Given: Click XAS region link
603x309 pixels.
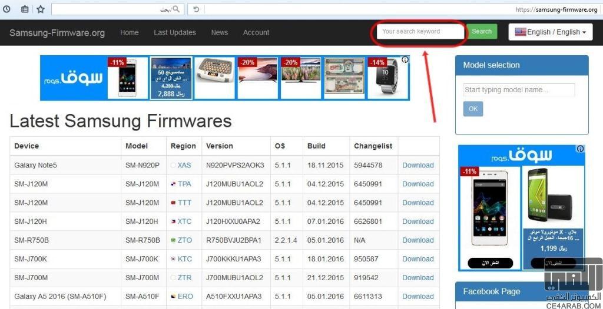Looking at the screenshot, I should point(184,166).
